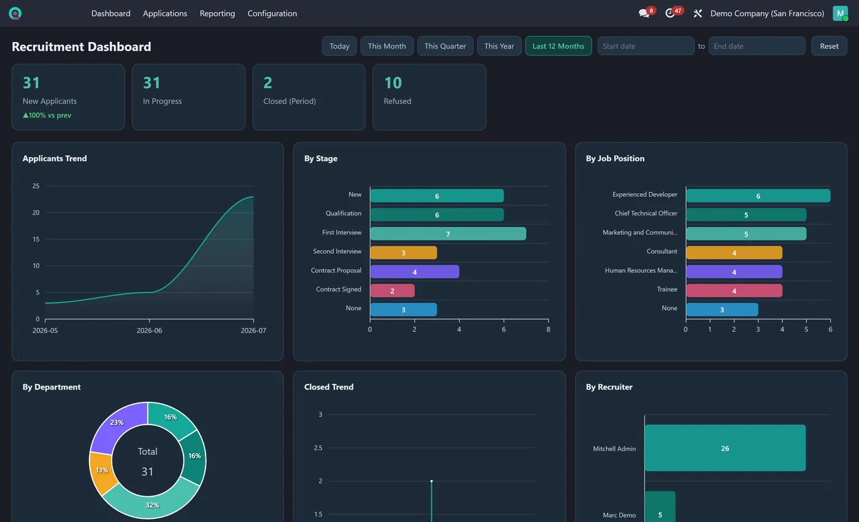This screenshot has height=522, width=859.
Task: Select the Consultant bar
Action: pos(734,253)
